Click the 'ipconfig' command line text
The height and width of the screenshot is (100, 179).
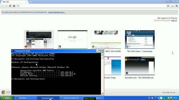click(x=50, y=59)
